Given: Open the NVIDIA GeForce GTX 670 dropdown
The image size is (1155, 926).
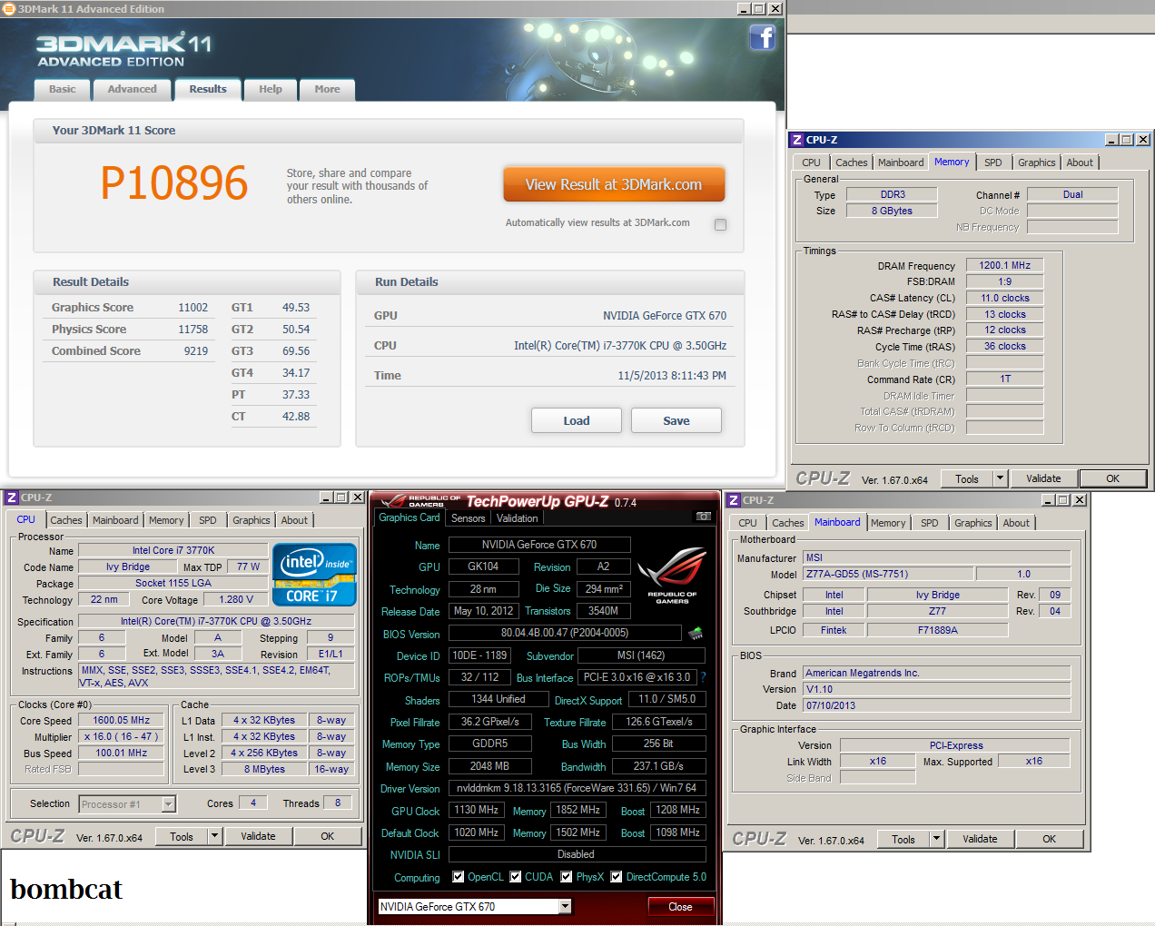Looking at the screenshot, I should 565,906.
